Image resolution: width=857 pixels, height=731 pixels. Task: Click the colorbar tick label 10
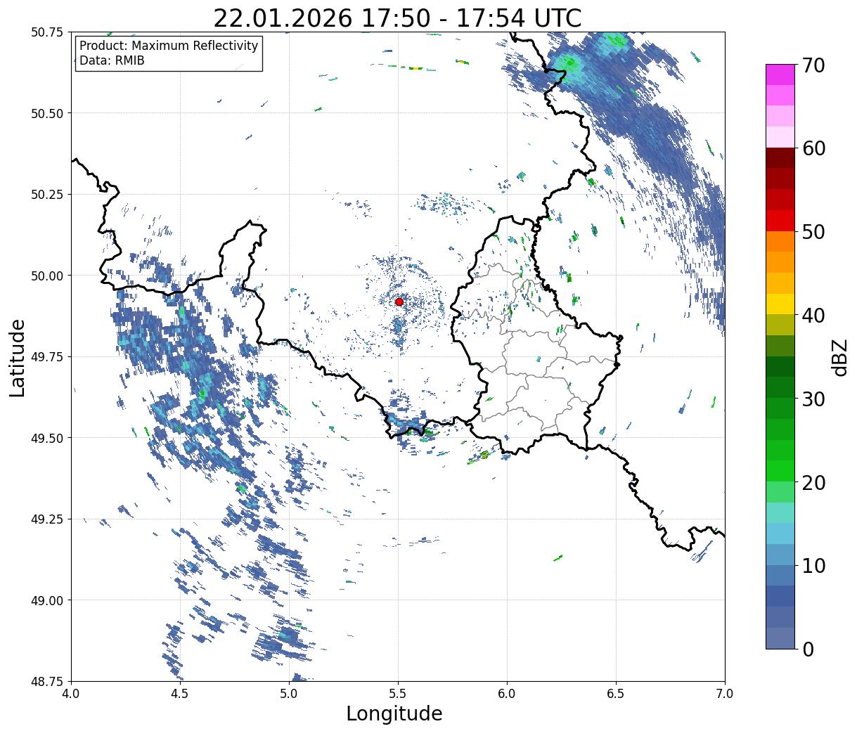[x=813, y=566]
